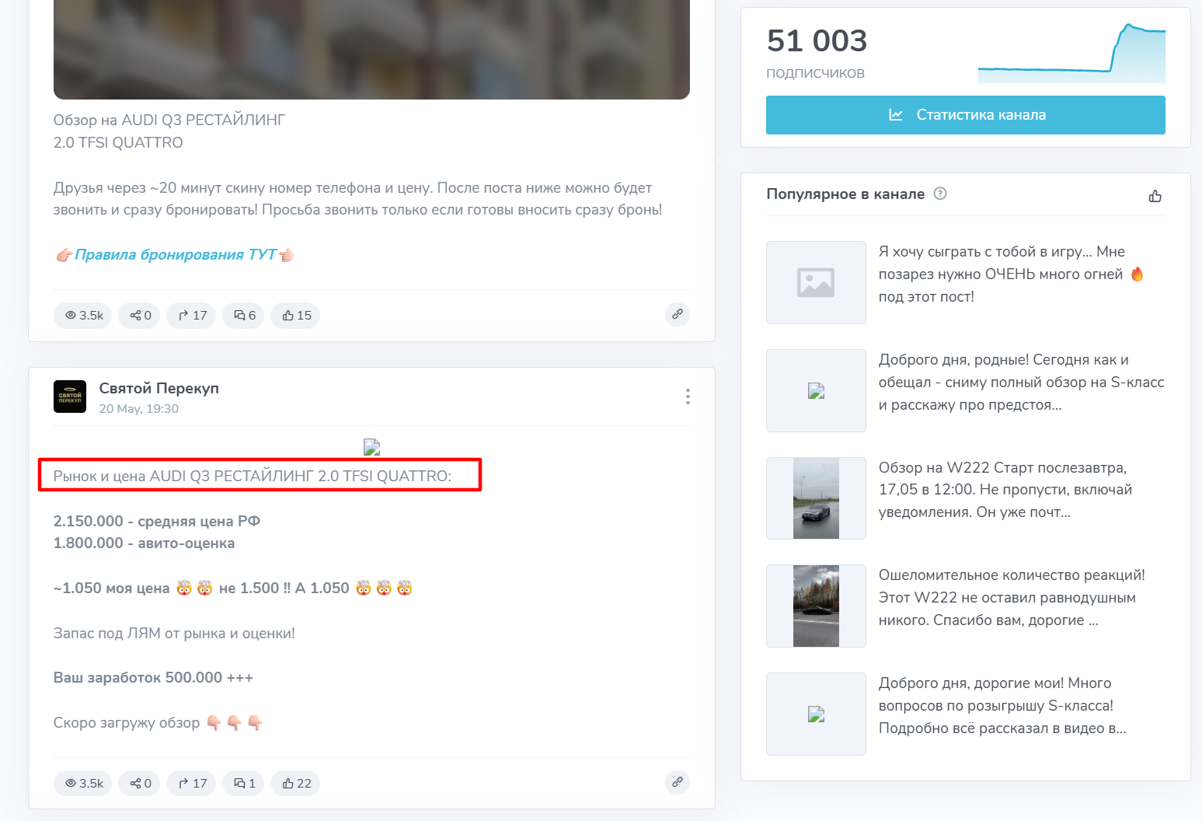Click the Ваш заработок 500.000 +++ line
Screen dimensions: 1202x821
tap(153, 678)
